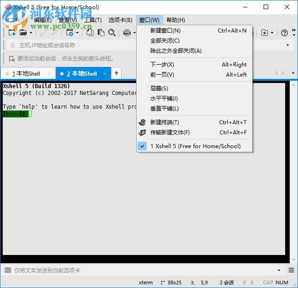Screen dimensions: 298x288
Task: Click the New session toolbar icon
Action: point(12,33)
